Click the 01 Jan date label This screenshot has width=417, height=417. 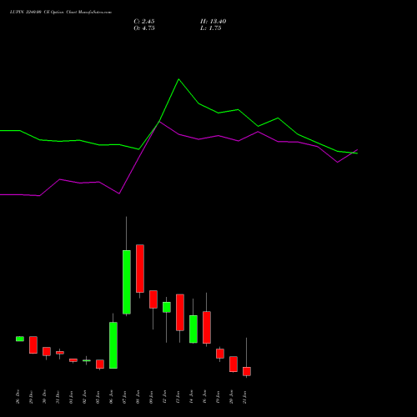(x=72, y=397)
